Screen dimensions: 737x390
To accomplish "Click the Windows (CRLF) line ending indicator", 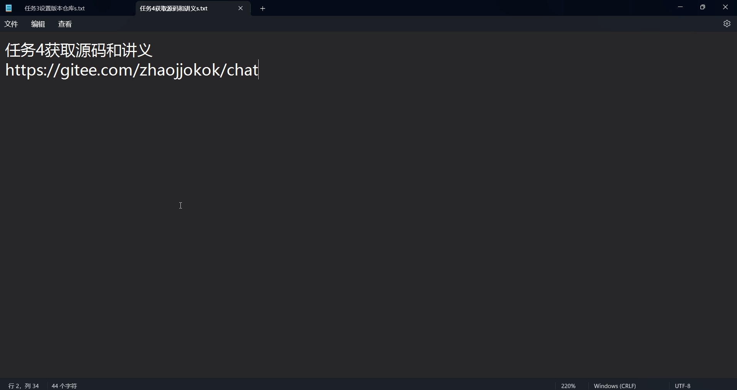I will point(615,386).
